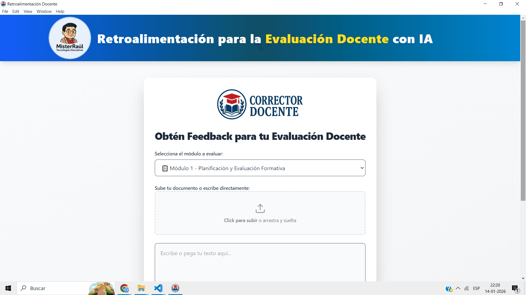The height and width of the screenshot is (295, 526).
Task: Open File Explorer from the taskbar
Action: 141,288
